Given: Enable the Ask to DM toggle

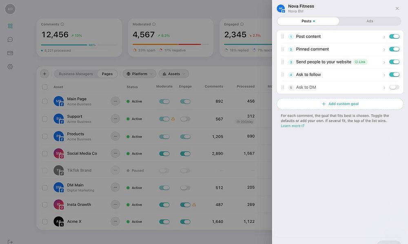Looking at the screenshot, I should (394, 87).
